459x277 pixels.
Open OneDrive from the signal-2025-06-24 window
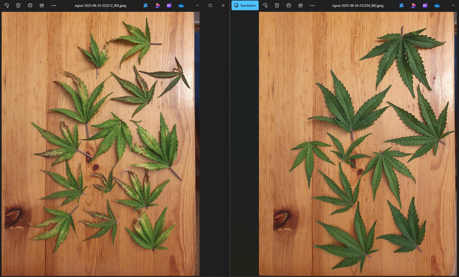(437, 5)
